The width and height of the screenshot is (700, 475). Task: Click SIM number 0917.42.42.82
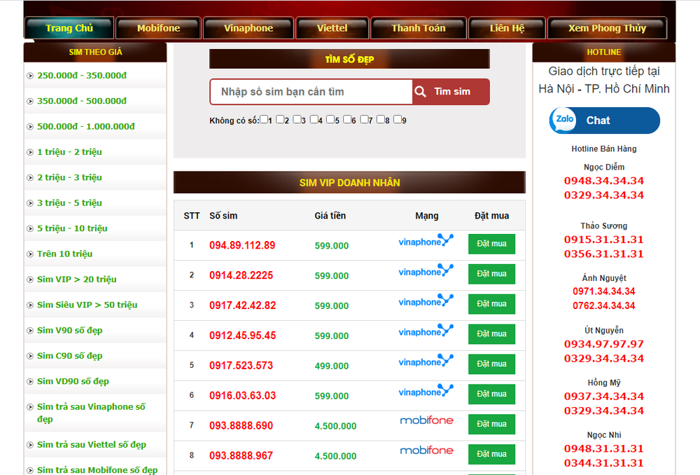242,305
